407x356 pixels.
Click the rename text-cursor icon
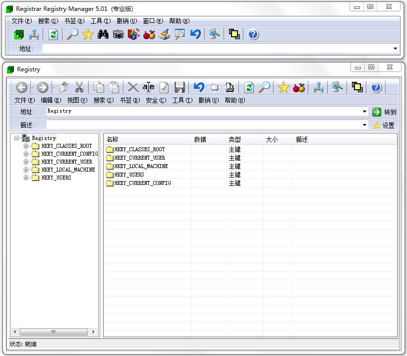(x=148, y=87)
